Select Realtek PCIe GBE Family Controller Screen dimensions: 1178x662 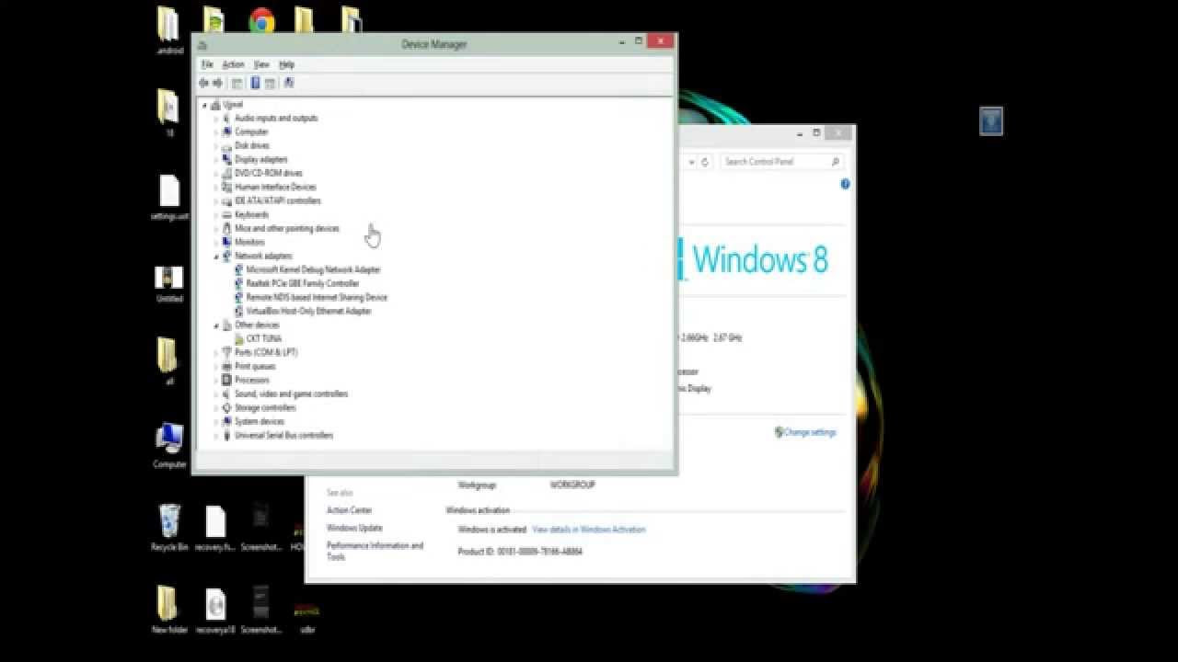(302, 283)
